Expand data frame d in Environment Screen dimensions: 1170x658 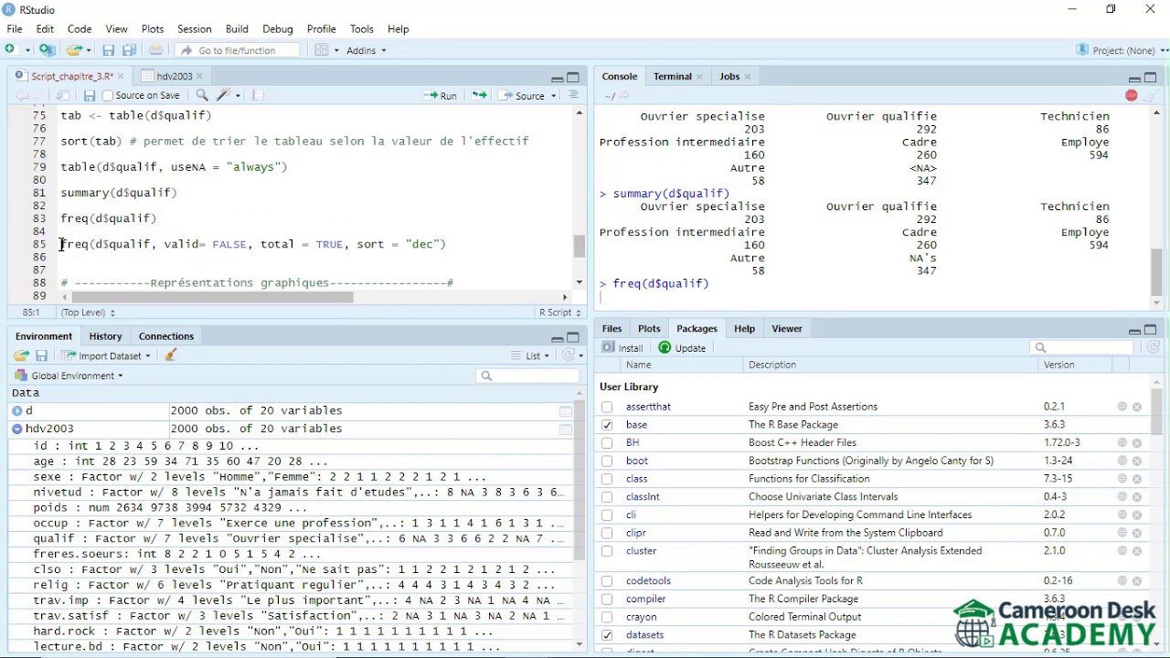point(17,411)
